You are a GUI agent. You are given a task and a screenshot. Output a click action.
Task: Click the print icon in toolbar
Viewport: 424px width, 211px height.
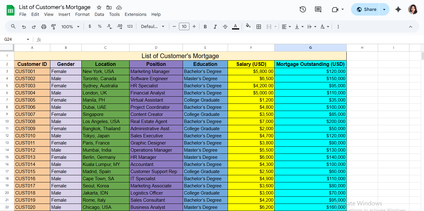[x=44, y=27]
